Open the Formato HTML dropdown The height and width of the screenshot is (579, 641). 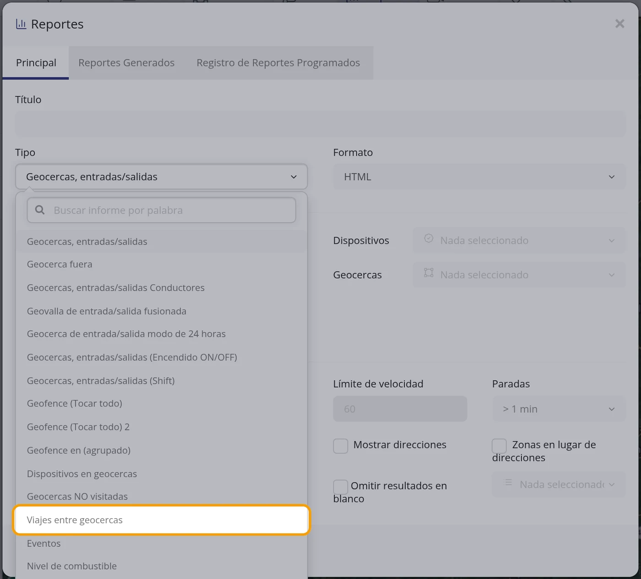coord(479,177)
